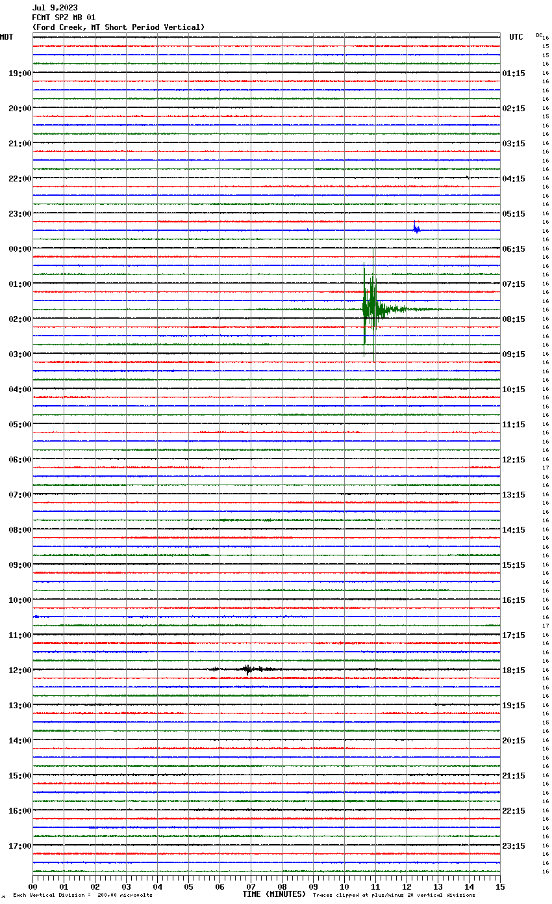The height and width of the screenshot is (904, 552).
Task: Select the 19:00 MDT row label
Action: pyautogui.click(x=19, y=73)
